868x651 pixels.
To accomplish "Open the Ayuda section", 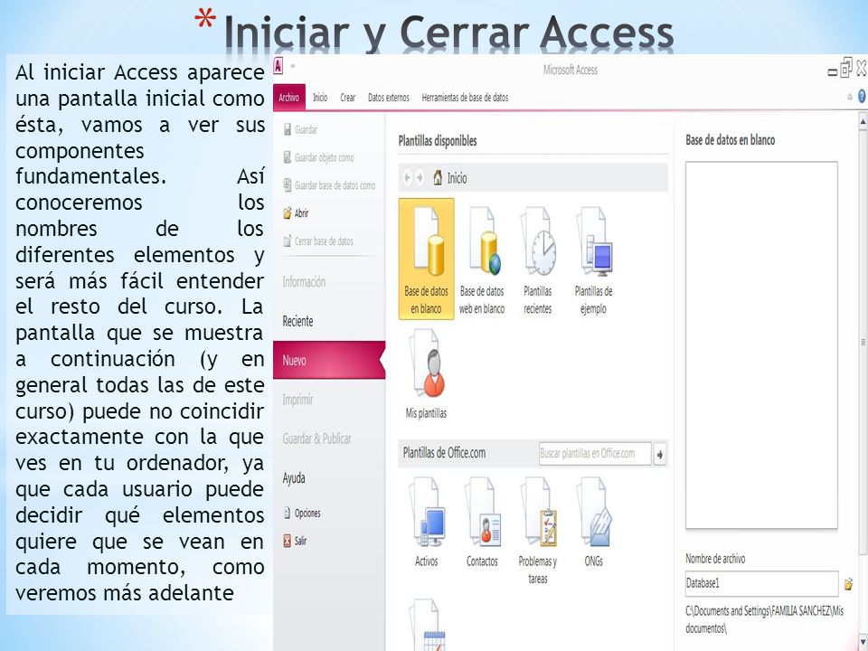I will (294, 478).
